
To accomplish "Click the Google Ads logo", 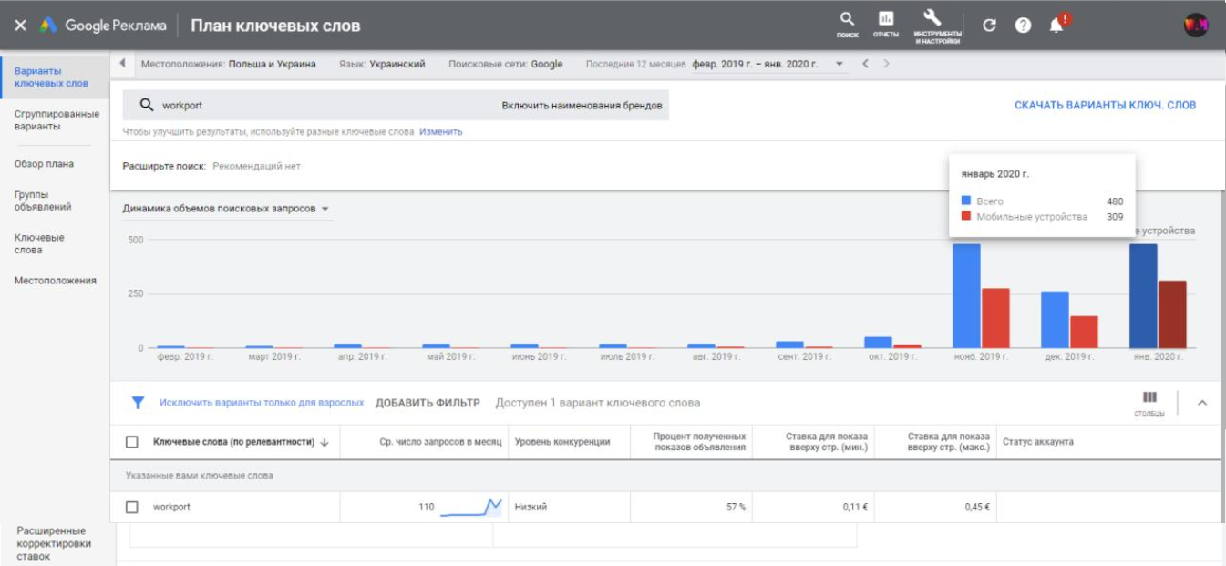I will pyautogui.click(x=47, y=26).
